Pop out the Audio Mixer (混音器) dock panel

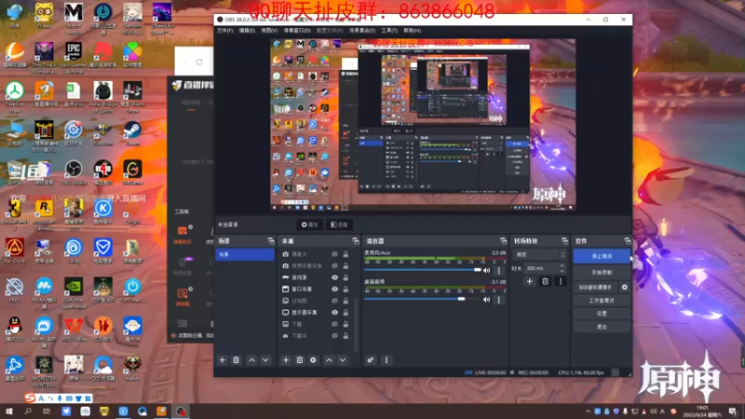click(x=503, y=241)
